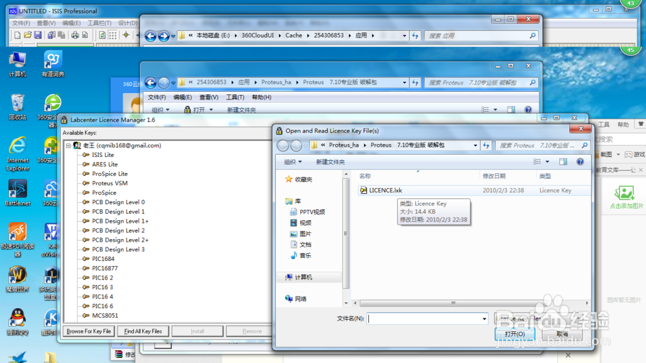Click New Folder in the Open dialog
Image resolution: width=646 pixels, height=363 pixels.
(x=330, y=162)
